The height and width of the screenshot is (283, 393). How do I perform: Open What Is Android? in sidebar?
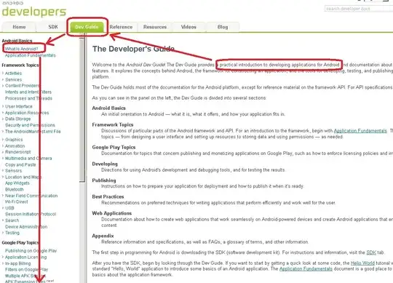click(21, 49)
